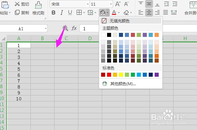Viewport: 197px width, 130px height.
Task: Click the cell borders icon
Action: (x=79, y=13)
